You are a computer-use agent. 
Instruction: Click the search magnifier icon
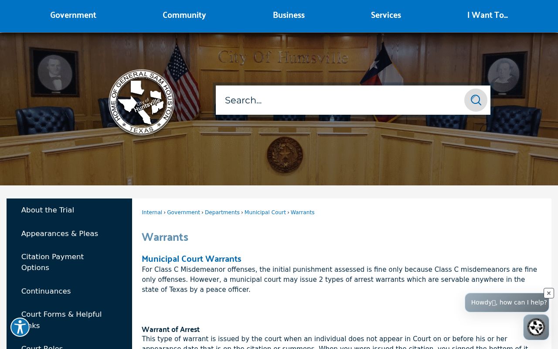click(476, 100)
